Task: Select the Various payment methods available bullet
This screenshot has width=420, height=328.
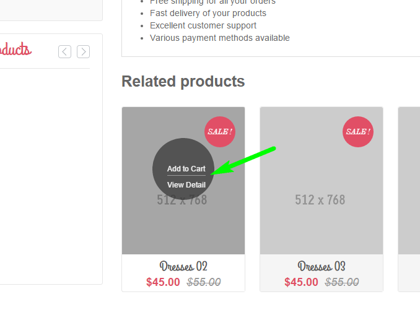Action: click(x=219, y=38)
